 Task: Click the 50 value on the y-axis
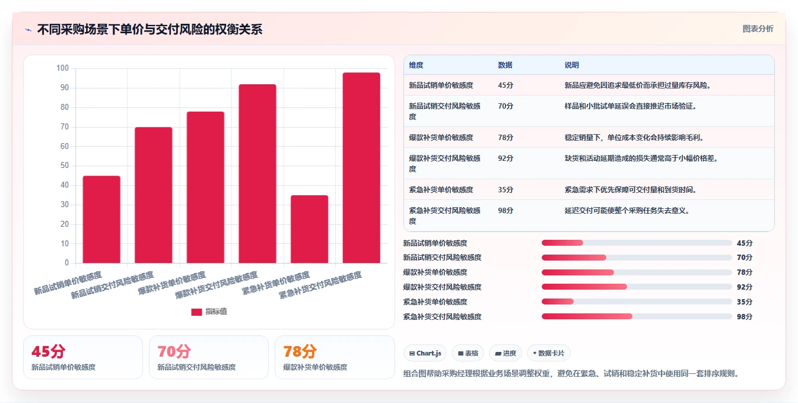[65, 166]
